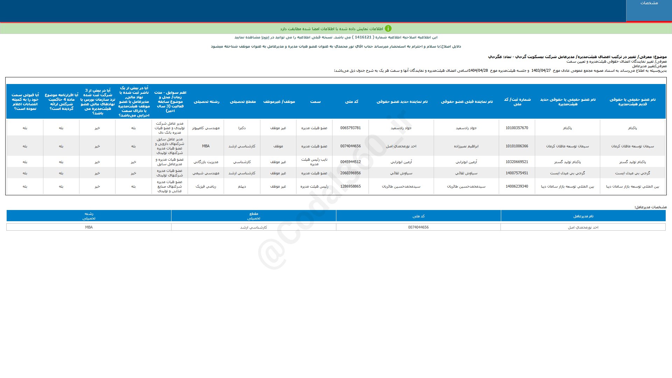The image size is (672, 378).
Task: Click the green confirmation message banner
Action: [x=336, y=29]
